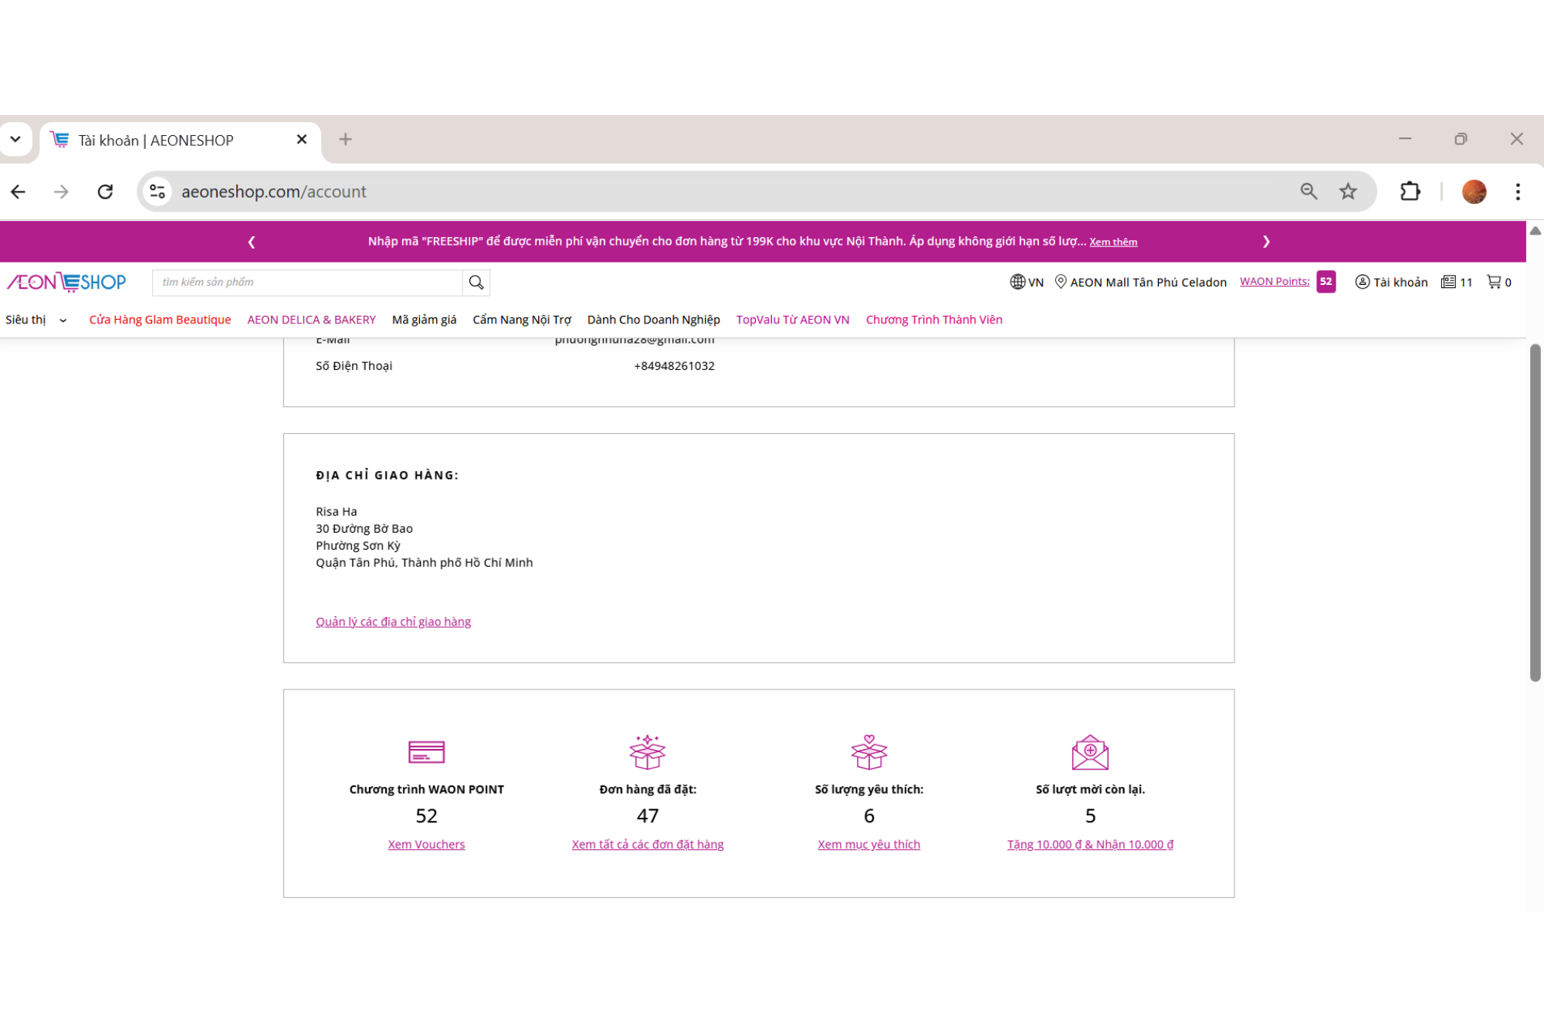
Task: Click the orders placed box icon
Action: coord(647,752)
